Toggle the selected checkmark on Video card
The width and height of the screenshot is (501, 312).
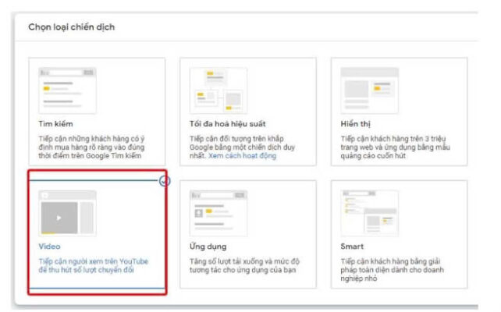coord(165,181)
